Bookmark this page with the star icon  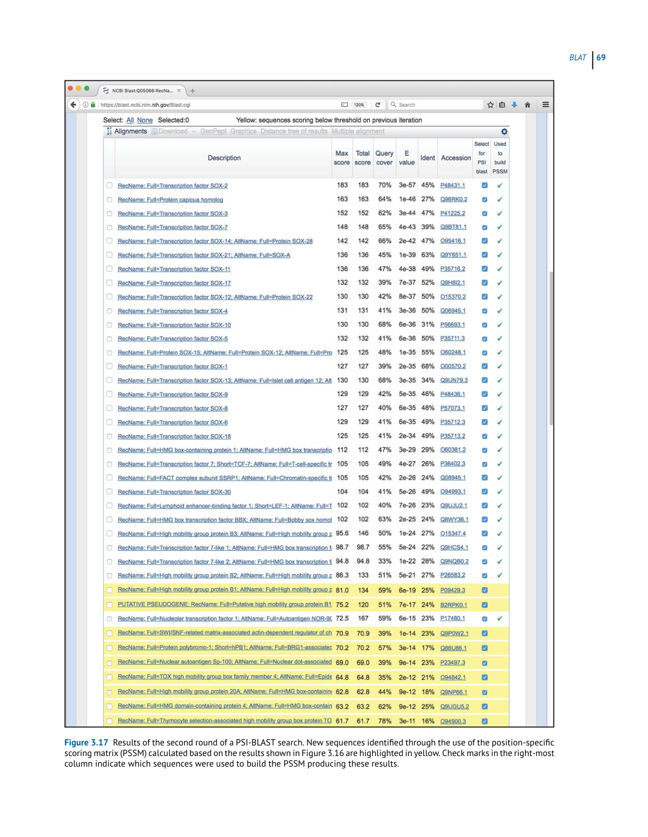pyautogui.click(x=490, y=105)
